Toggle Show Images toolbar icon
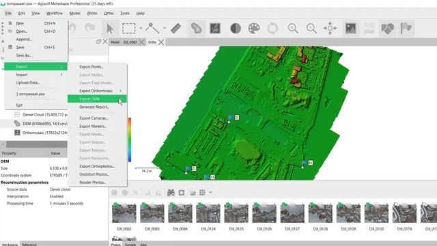437x246 pixels. coord(350,28)
